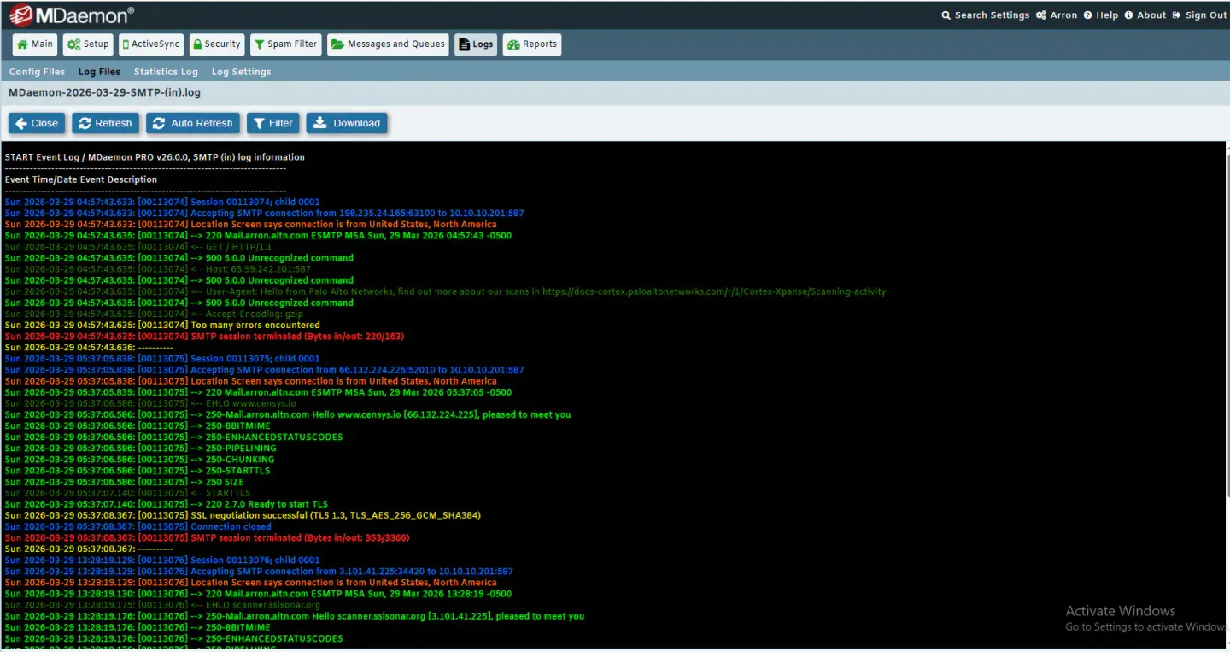Click 'Event Time/Date Event Description' header
This screenshot has width=1230, height=652.
(81, 179)
